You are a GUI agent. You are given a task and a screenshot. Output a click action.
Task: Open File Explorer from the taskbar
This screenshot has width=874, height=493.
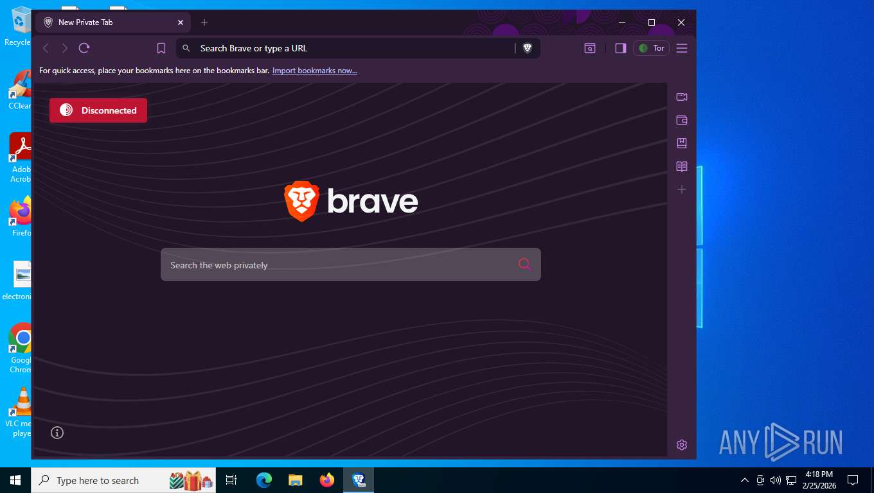coord(295,480)
